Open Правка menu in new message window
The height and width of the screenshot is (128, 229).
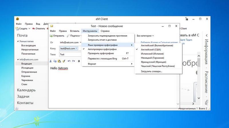63,31
